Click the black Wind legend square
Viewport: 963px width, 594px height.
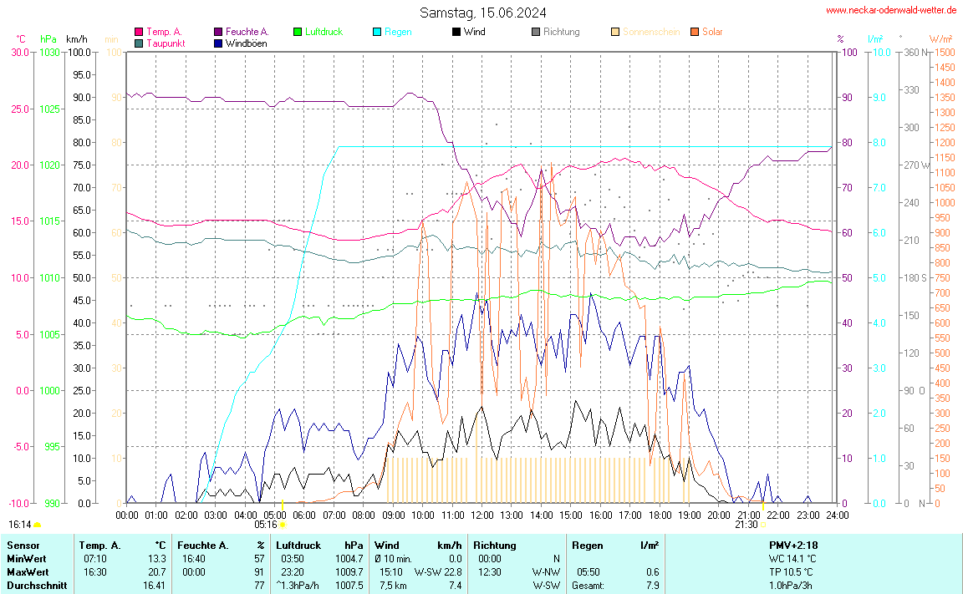[x=456, y=32]
